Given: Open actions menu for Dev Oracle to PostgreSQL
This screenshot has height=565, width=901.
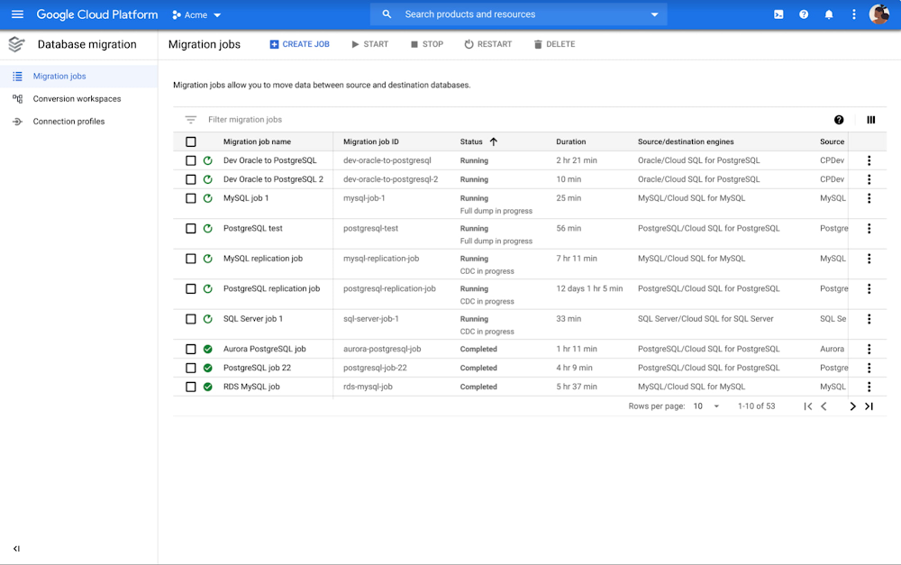Looking at the screenshot, I should point(869,160).
